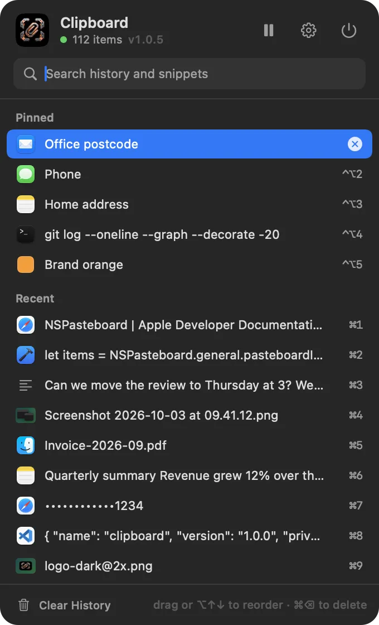The height and width of the screenshot is (625, 379).
Task: Click the Messages icon beside Phone
Action: pyautogui.click(x=26, y=174)
